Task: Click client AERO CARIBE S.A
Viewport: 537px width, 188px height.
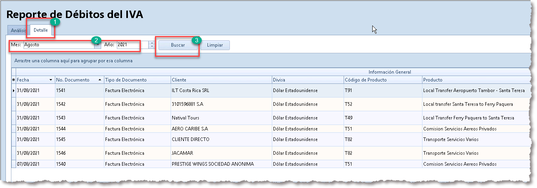Action: 190,129
